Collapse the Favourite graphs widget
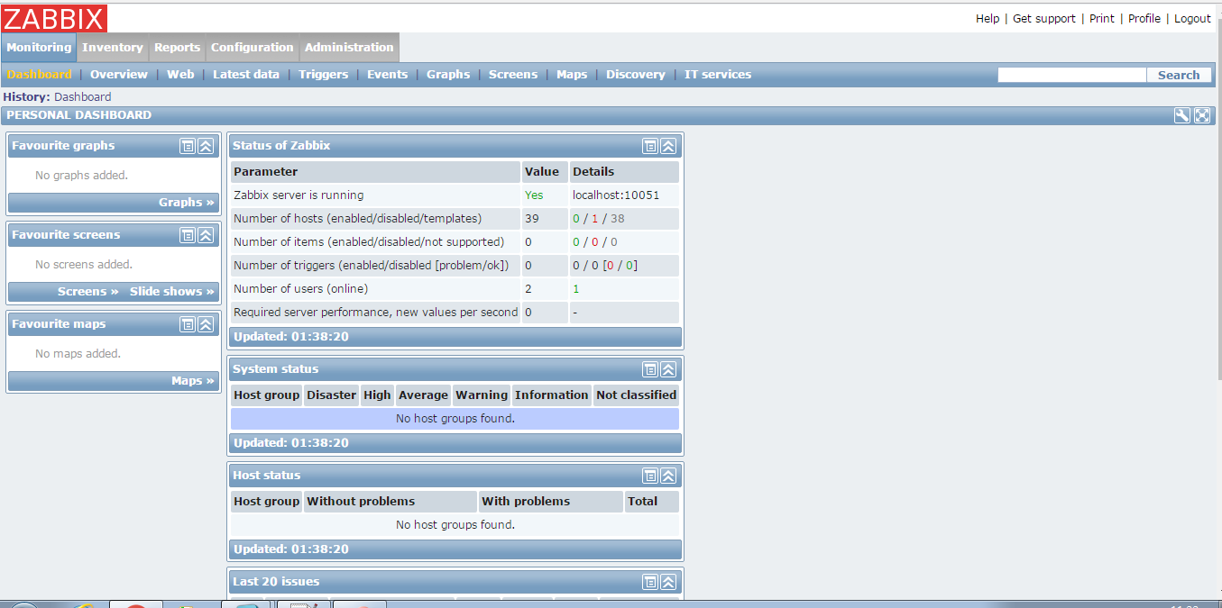 pyautogui.click(x=206, y=146)
